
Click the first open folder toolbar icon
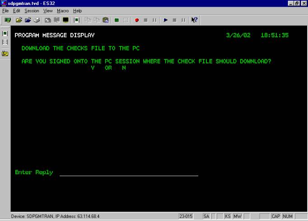click(19, 20)
